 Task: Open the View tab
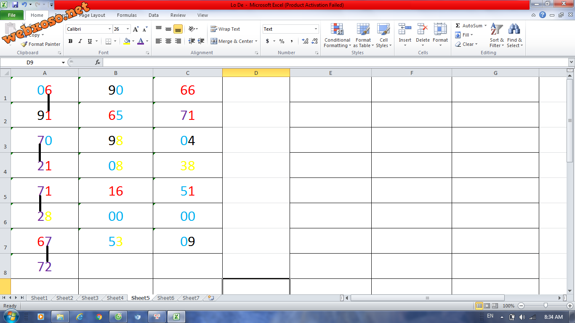coord(202,15)
